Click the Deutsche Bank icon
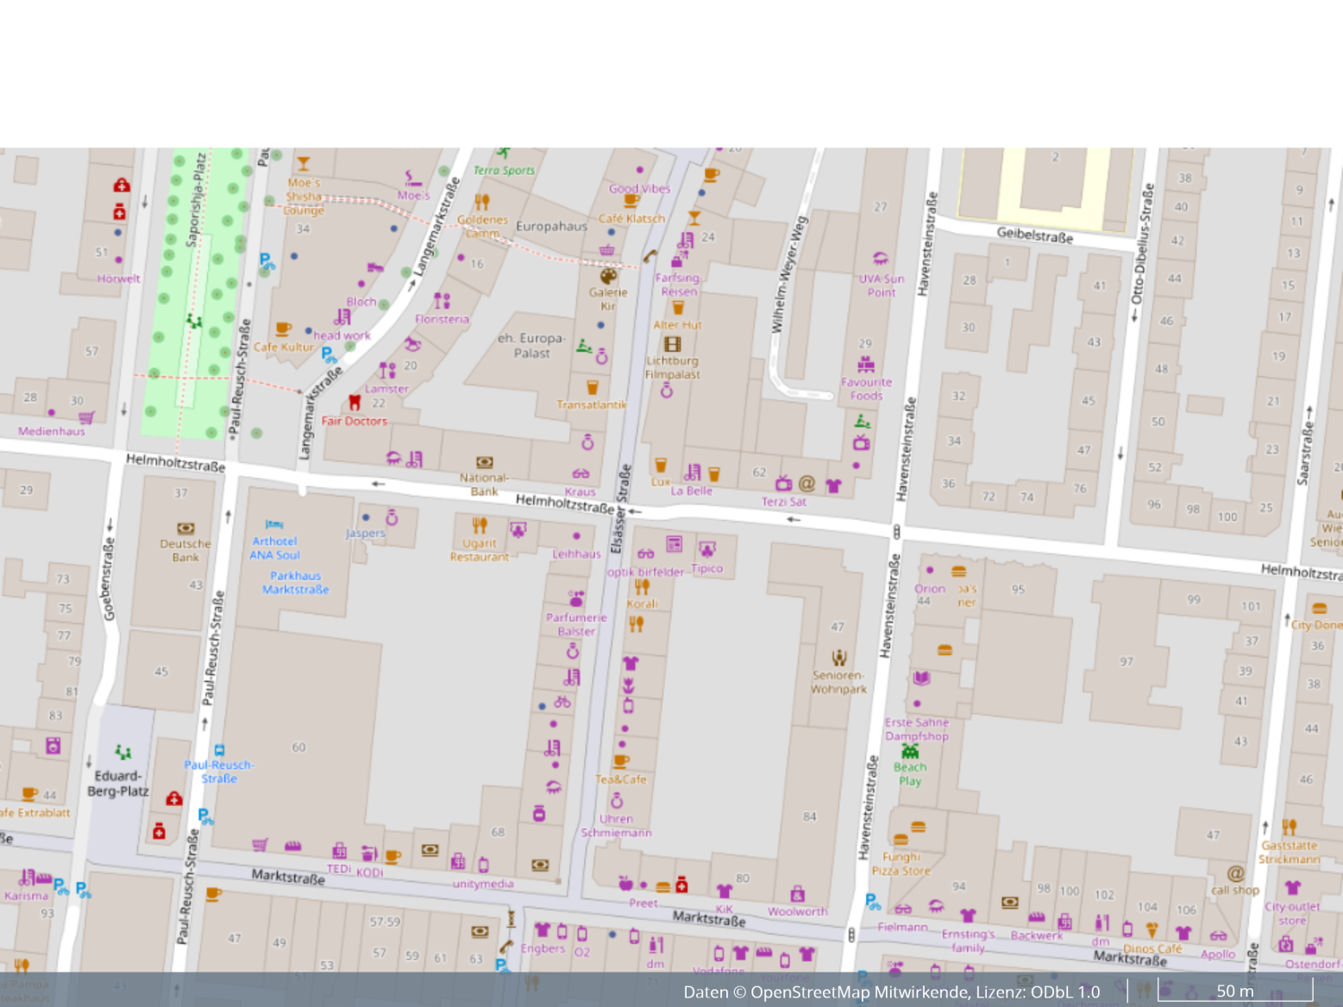Viewport: 1343px width, 1007px height. (185, 529)
